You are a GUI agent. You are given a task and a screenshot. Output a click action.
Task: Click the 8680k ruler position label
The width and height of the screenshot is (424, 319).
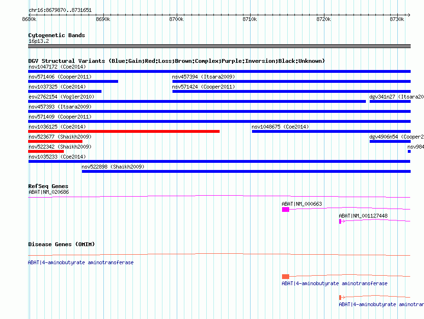pyautogui.click(x=29, y=19)
